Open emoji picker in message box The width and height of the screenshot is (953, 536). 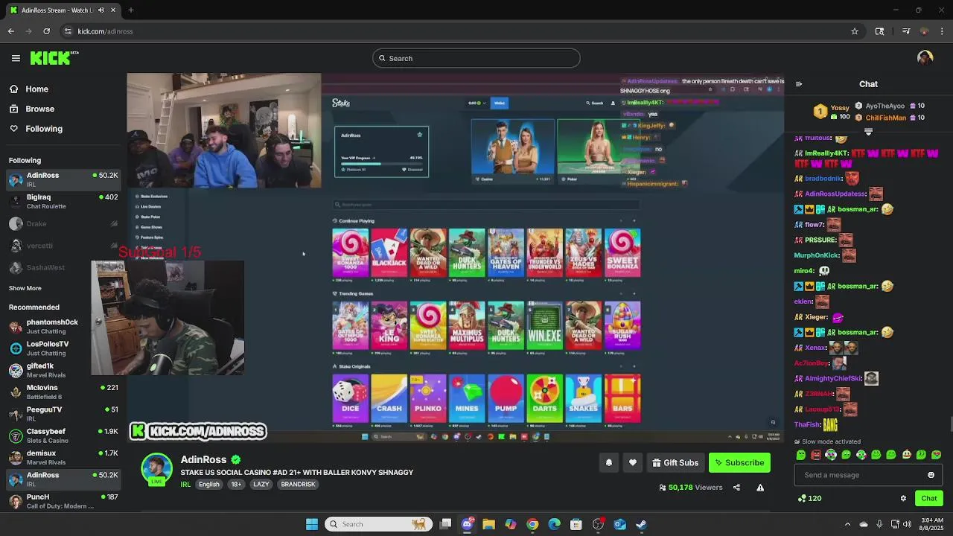click(931, 475)
